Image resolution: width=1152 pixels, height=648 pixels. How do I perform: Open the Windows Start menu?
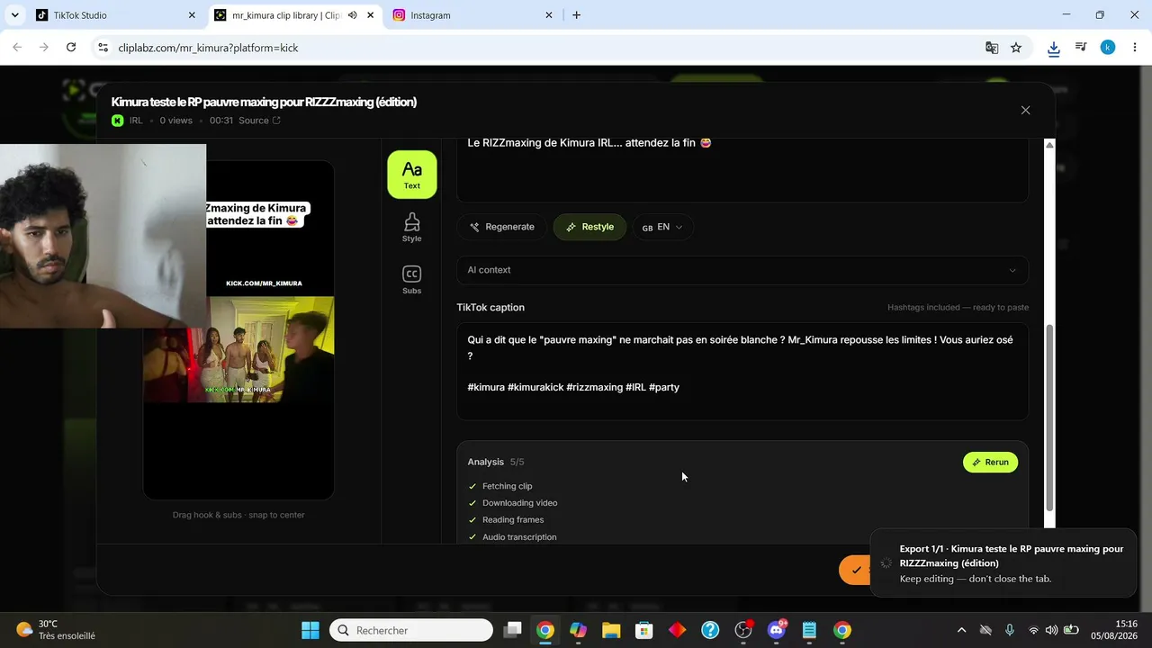tap(310, 630)
